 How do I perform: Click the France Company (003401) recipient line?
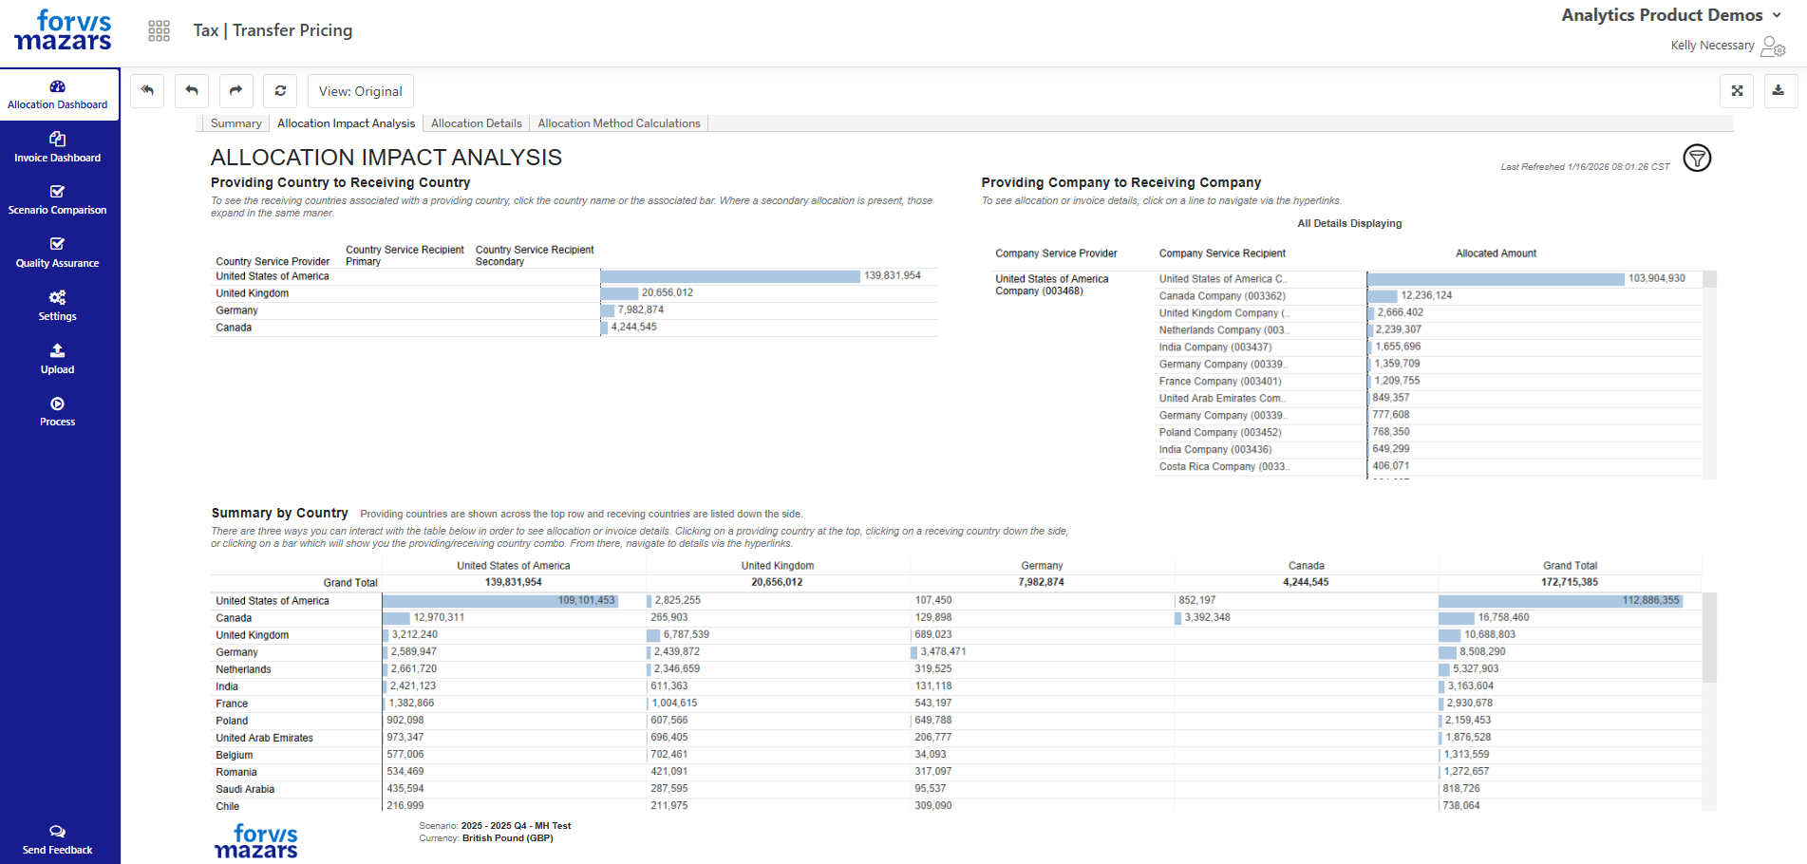coord(1220,382)
